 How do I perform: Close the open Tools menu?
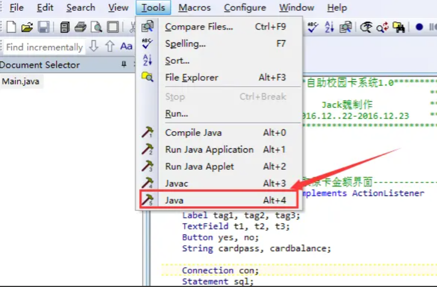[x=153, y=7]
